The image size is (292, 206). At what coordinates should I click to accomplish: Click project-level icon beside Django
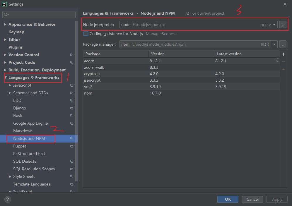[71, 108]
